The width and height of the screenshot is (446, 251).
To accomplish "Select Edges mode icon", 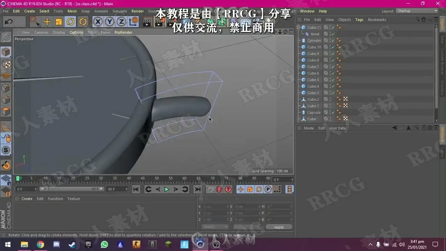I will coord(6,100).
